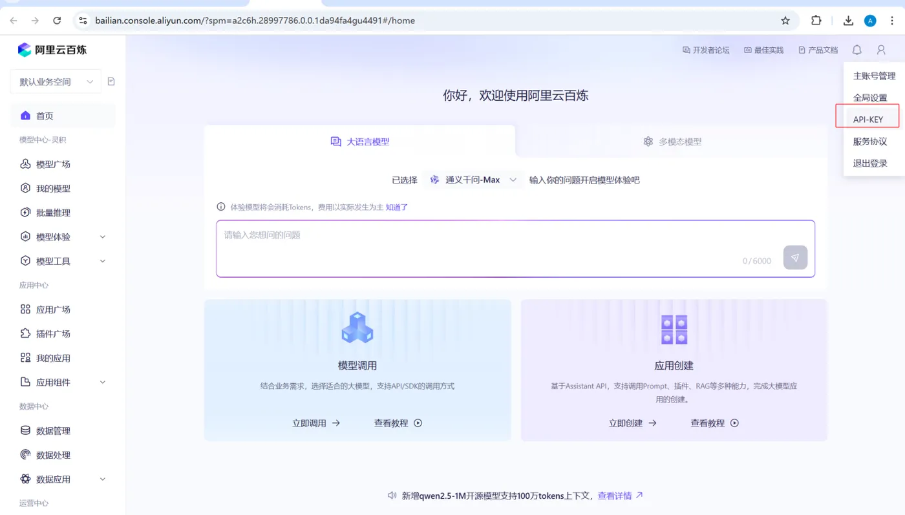Click the Aliyun Bailian logo icon
The width and height of the screenshot is (905, 515).
coord(25,50)
